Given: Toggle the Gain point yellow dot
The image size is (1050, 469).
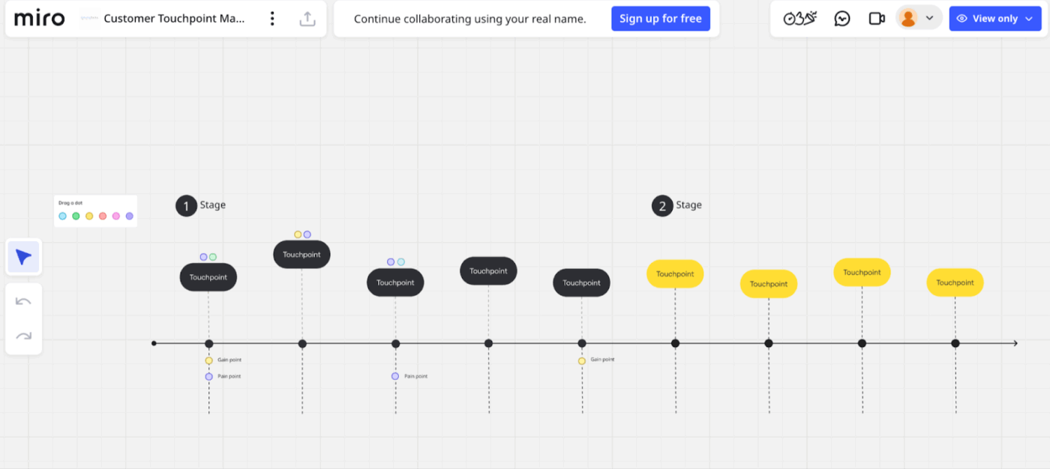Looking at the screenshot, I should (x=208, y=360).
